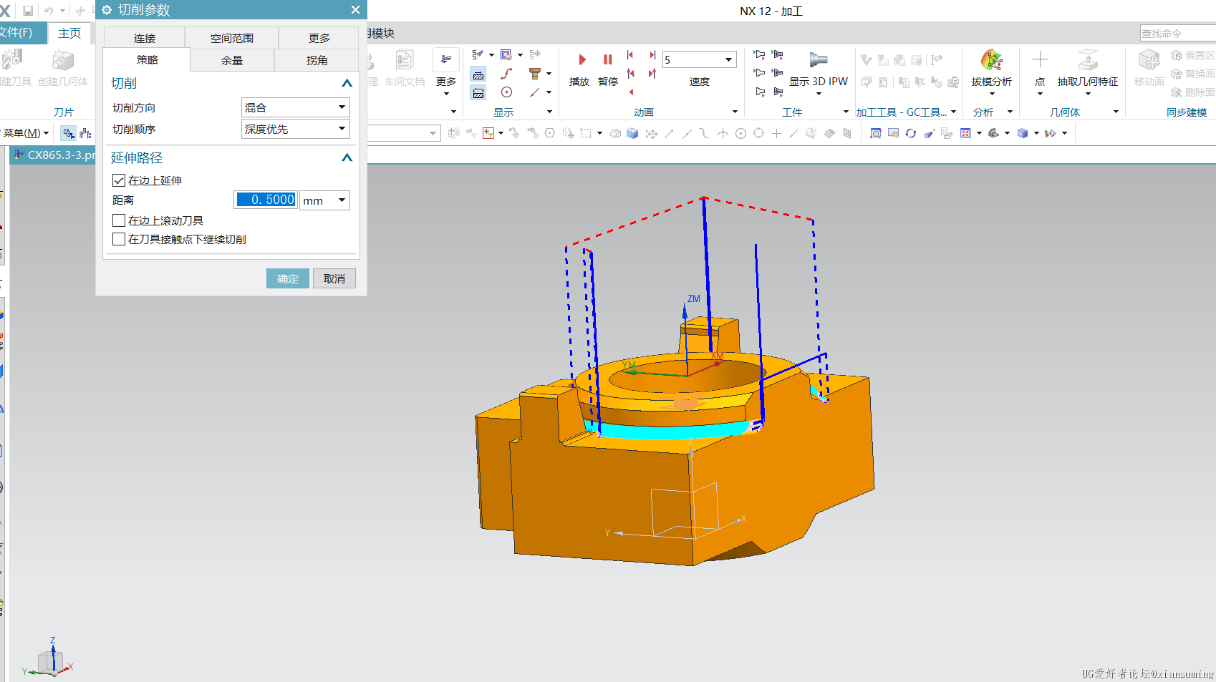
Task: Click the 距离 value field 0.5000
Action: click(265, 200)
